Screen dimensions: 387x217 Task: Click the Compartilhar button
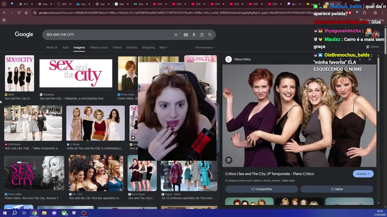pyautogui.click(x=262, y=189)
